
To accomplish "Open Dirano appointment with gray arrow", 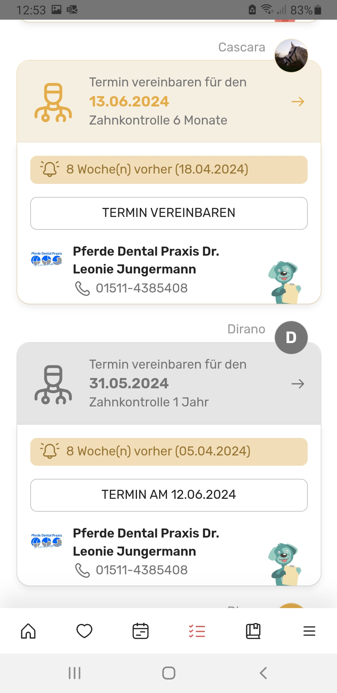I will click(x=298, y=384).
